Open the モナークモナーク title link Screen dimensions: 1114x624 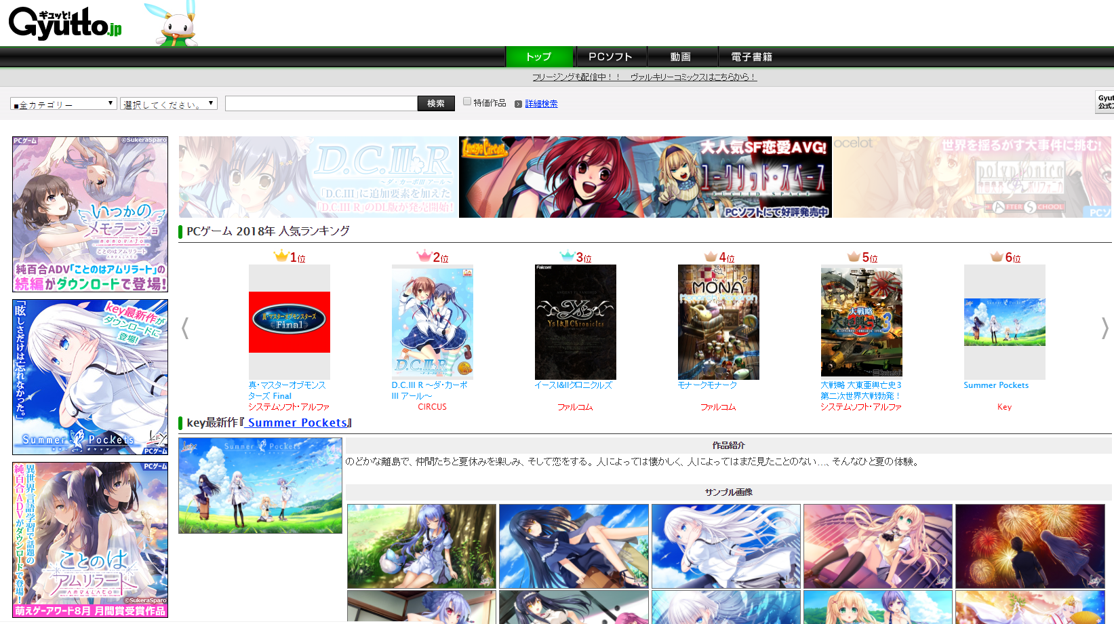point(707,385)
